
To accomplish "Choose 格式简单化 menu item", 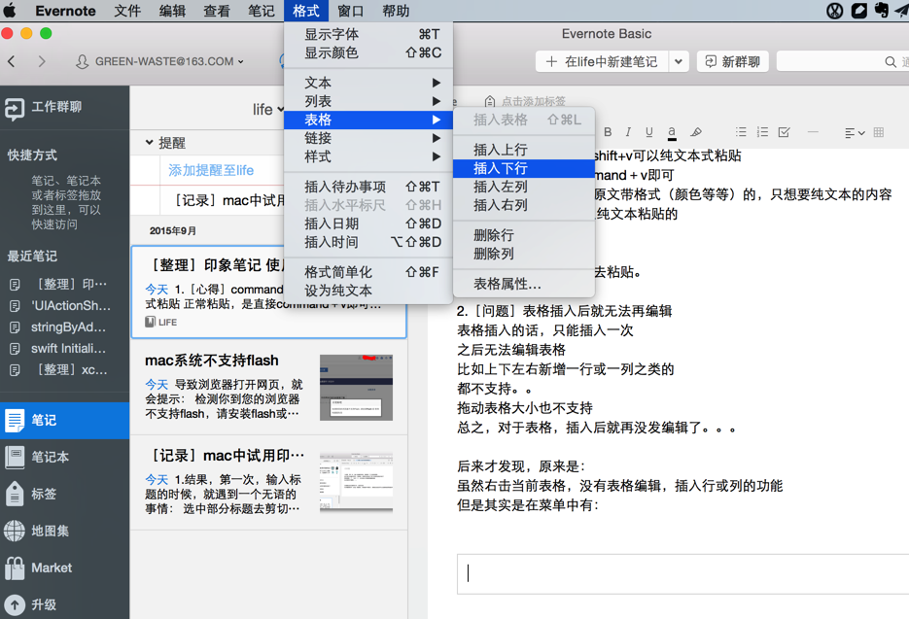I will click(x=368, y=272).
